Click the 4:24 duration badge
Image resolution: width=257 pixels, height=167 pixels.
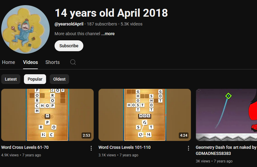coord(184,135)
